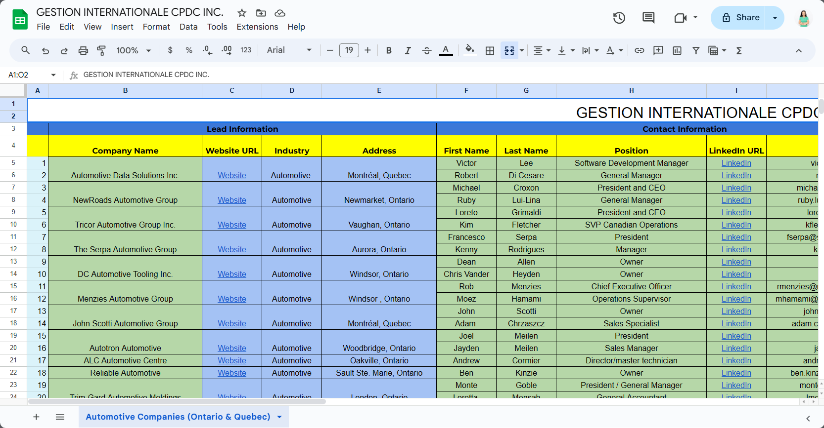Toggle merge cells button
Viewport: 824px width, 428px height.
(509, 50)
